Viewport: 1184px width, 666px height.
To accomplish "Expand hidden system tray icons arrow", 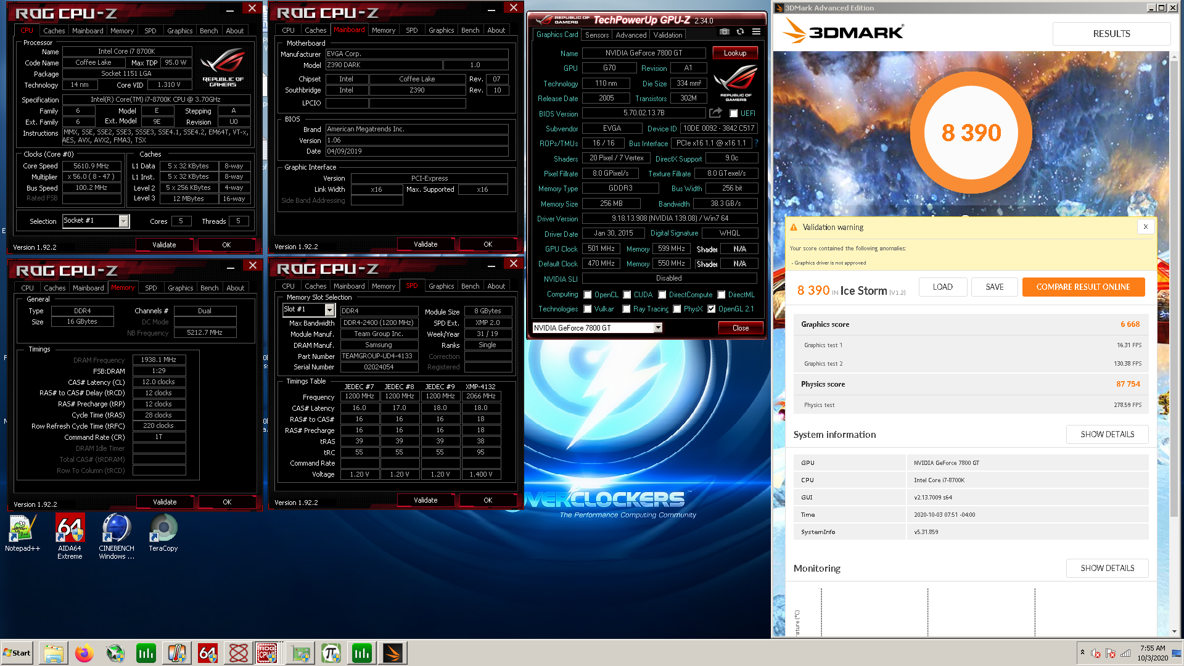I will [x=1082, y=652].
